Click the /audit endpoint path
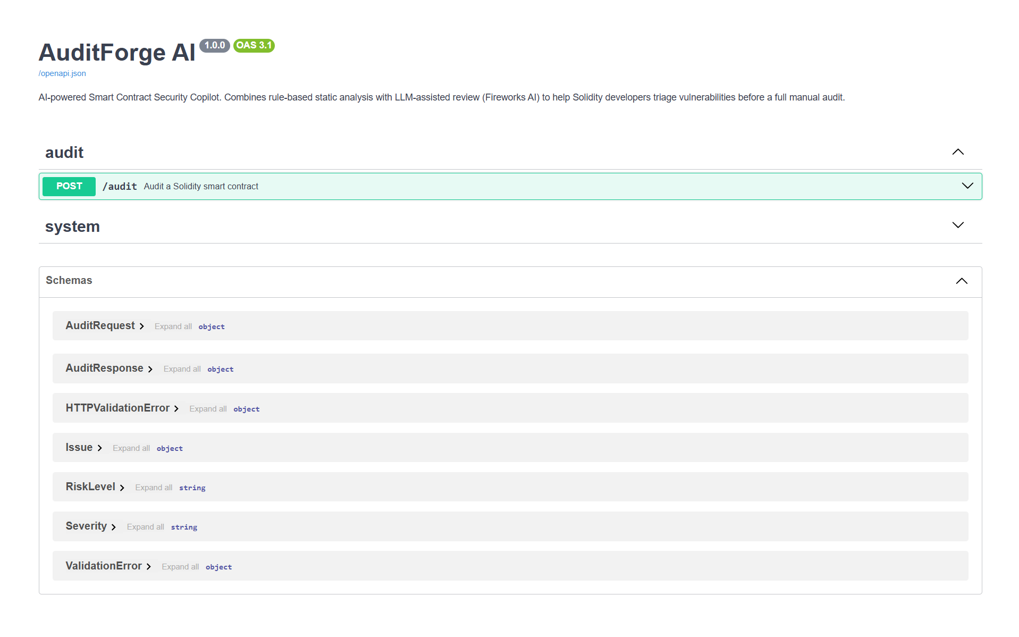 (120, 187)
